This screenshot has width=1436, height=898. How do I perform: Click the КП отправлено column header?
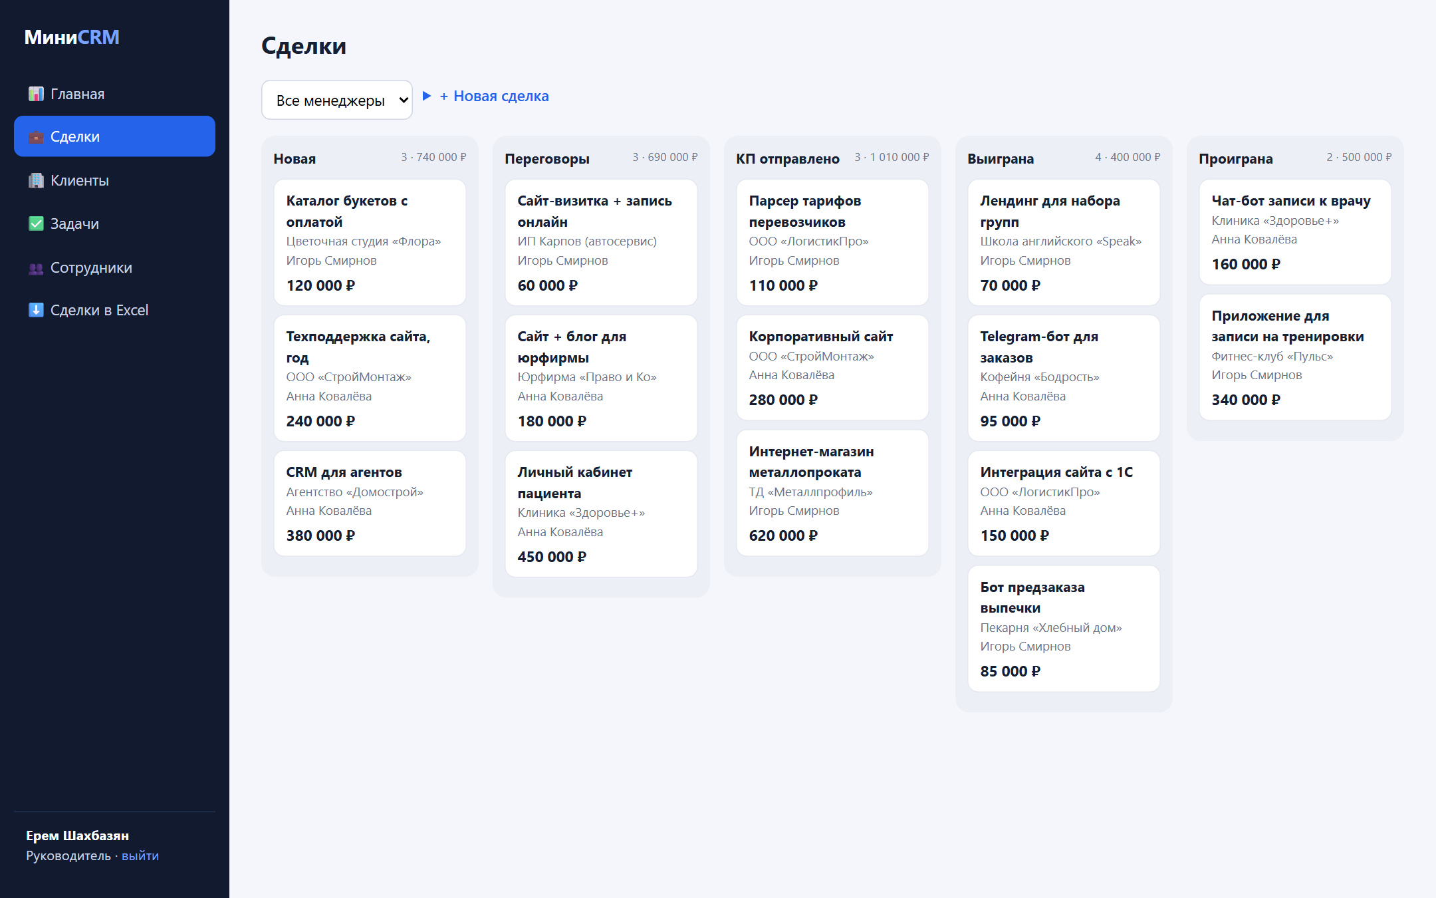[x=788, y=159]
